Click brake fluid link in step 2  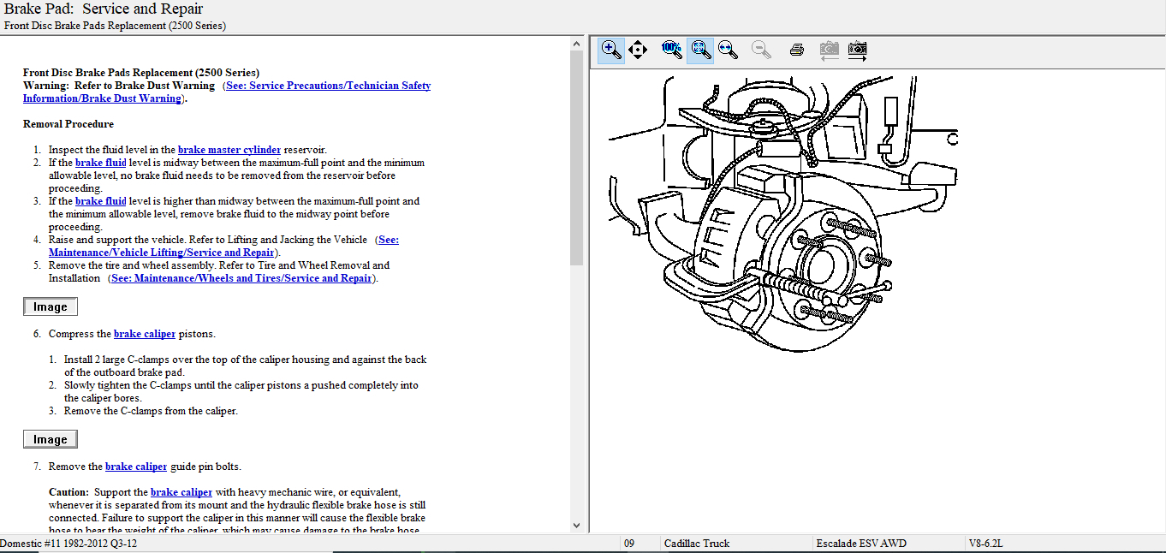pyautogui.click(x=100, y=163)
